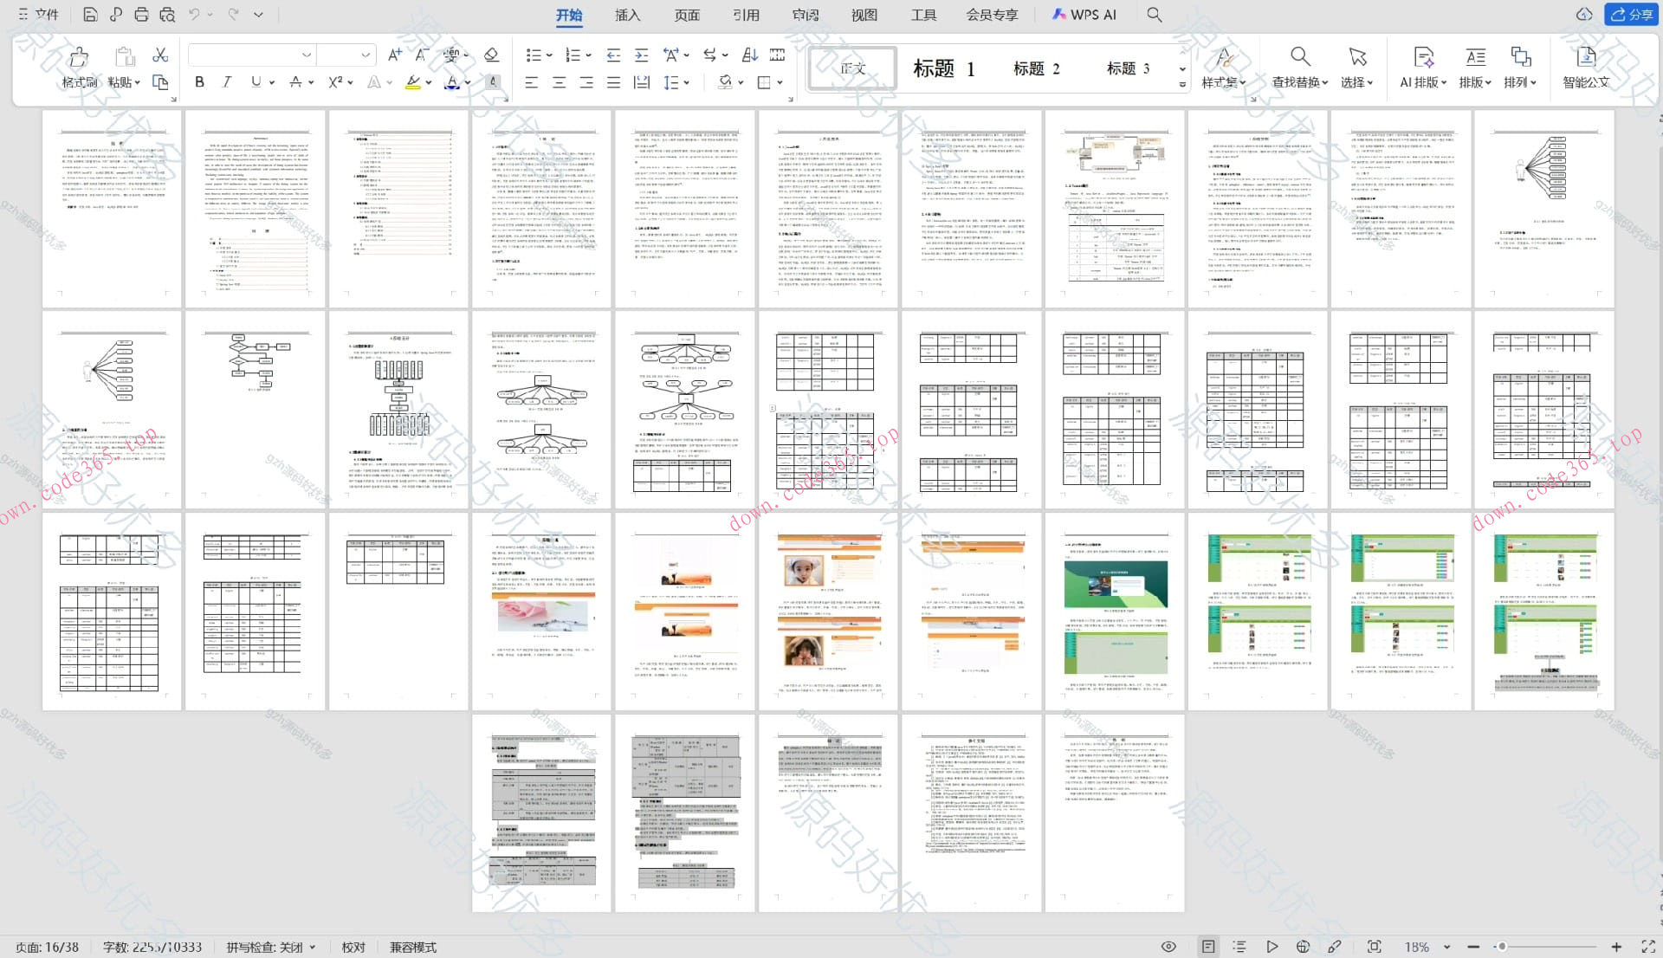
Task: Apply the 标题 1 heading style
Action: tap(943, 68)
